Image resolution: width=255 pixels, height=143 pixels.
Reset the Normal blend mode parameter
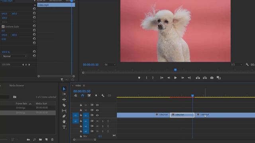coord(34,56)
